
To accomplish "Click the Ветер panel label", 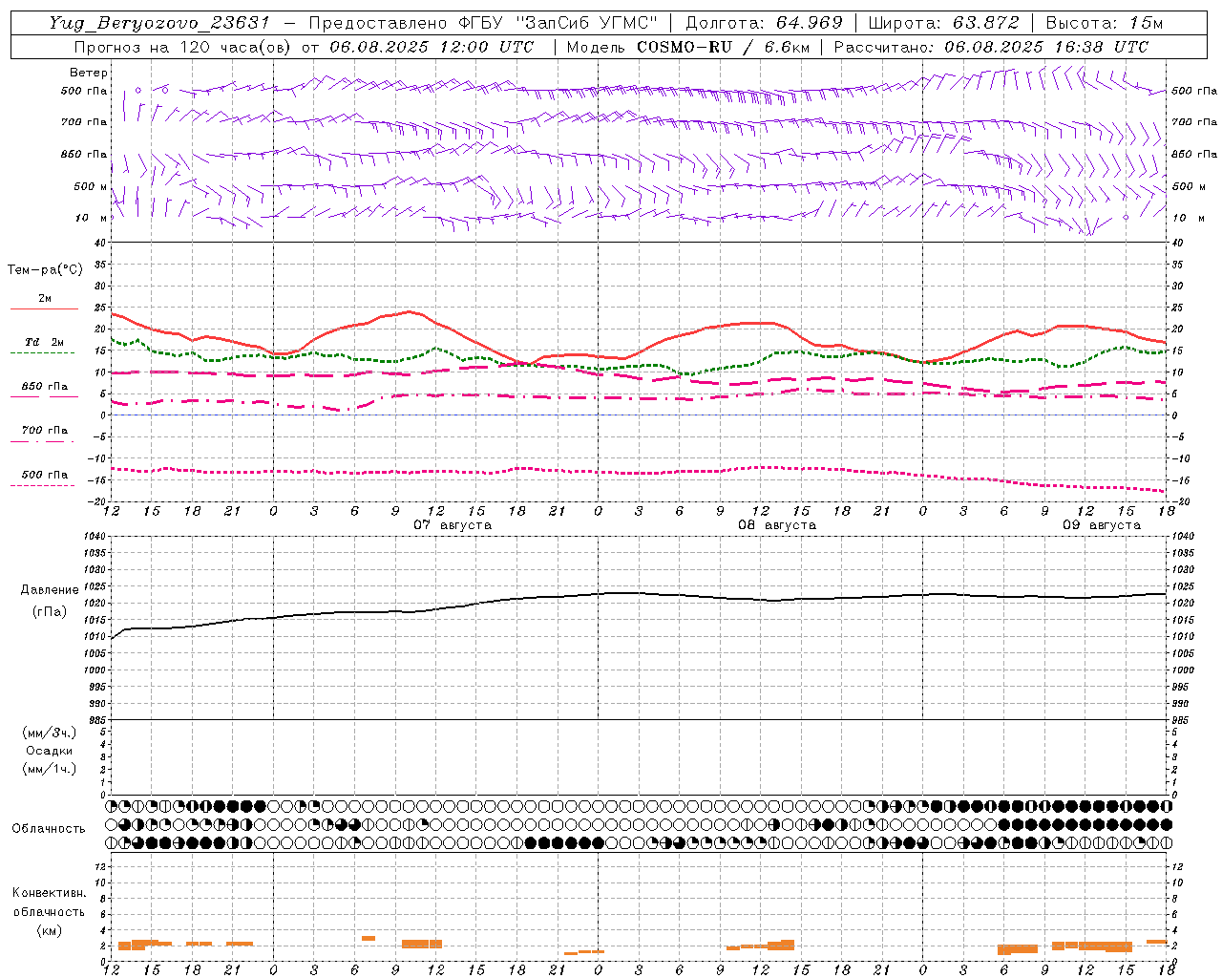I will click(x=89, y=73).
